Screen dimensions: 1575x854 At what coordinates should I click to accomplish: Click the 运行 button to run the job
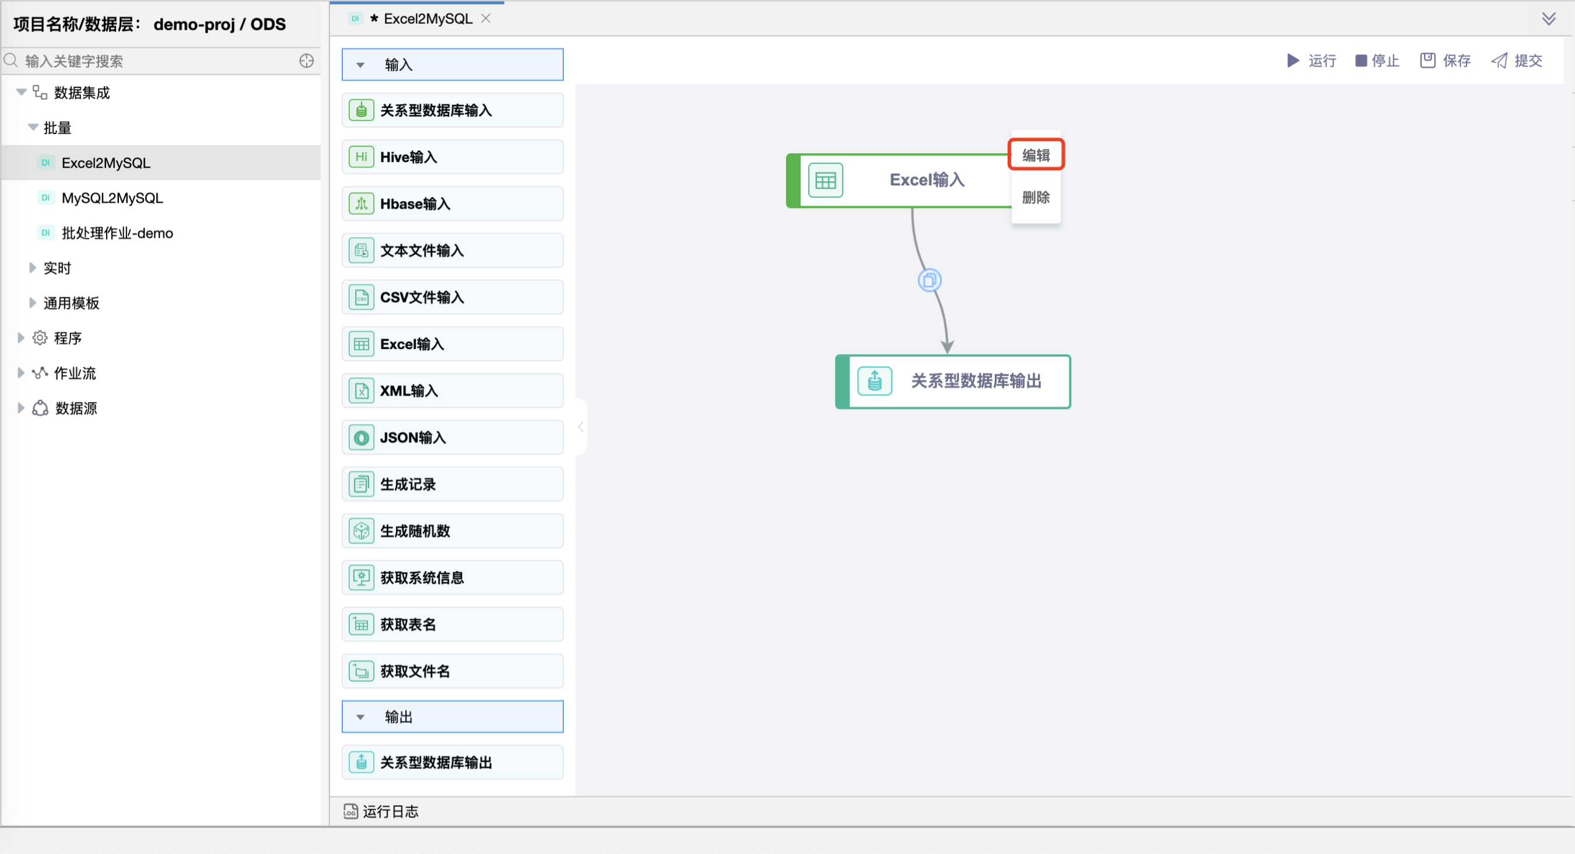[x=1310, y=61]
